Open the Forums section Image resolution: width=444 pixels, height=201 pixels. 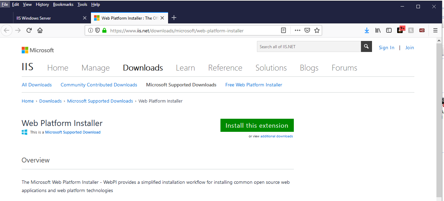[344, 68]
